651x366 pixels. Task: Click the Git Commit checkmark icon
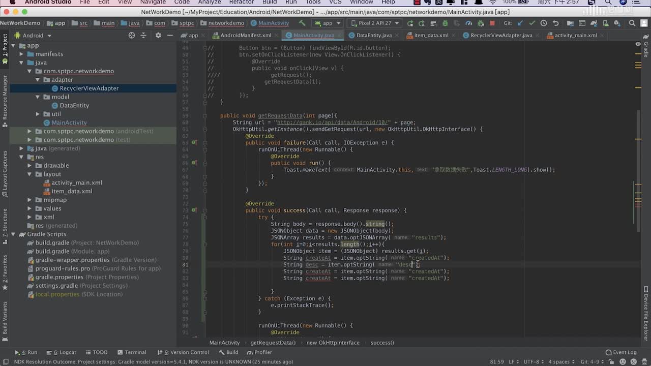click(x=532, y=23)
